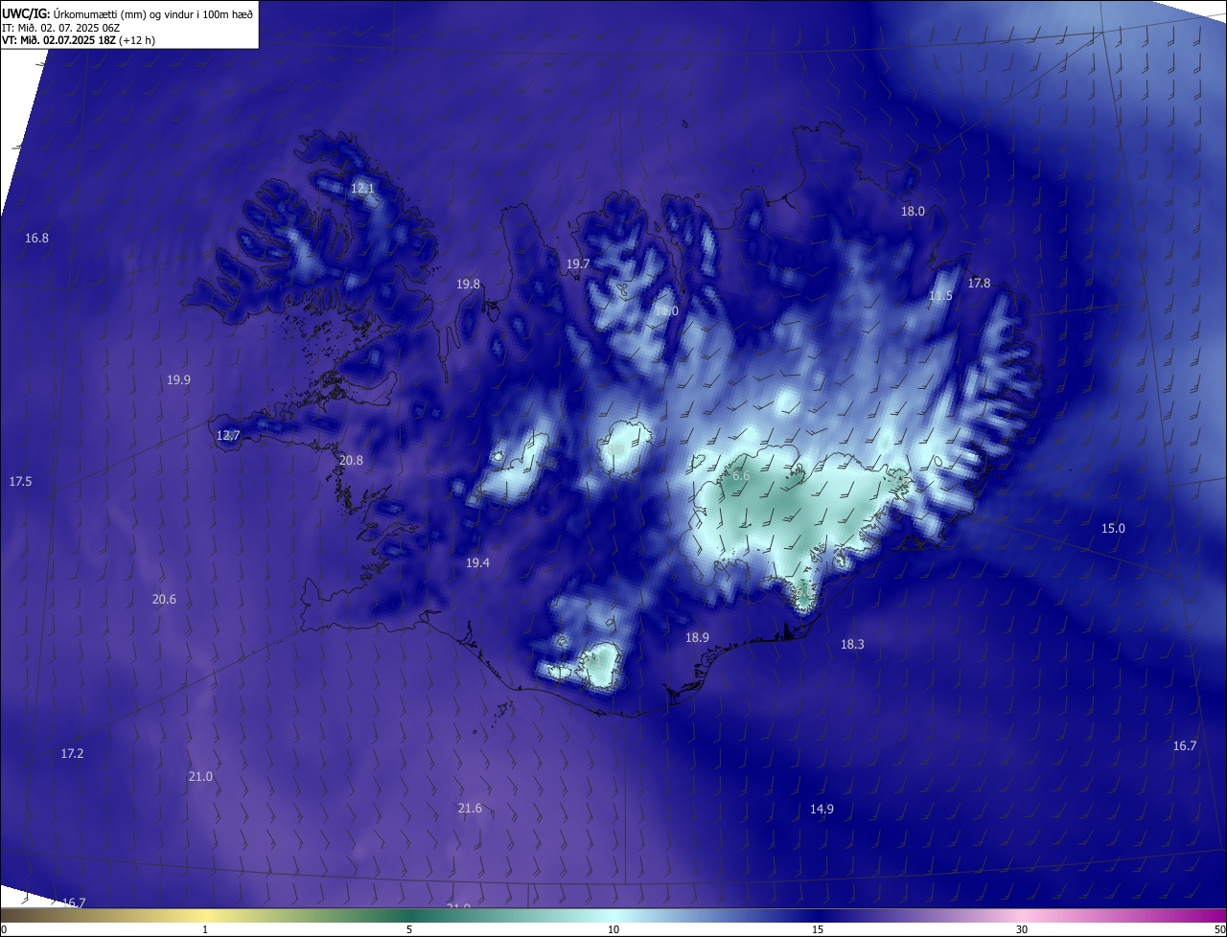1227x937 pixels.
Task: Click the 15.0 value label
Action: pyautogui.click(x=1113, y=528)
